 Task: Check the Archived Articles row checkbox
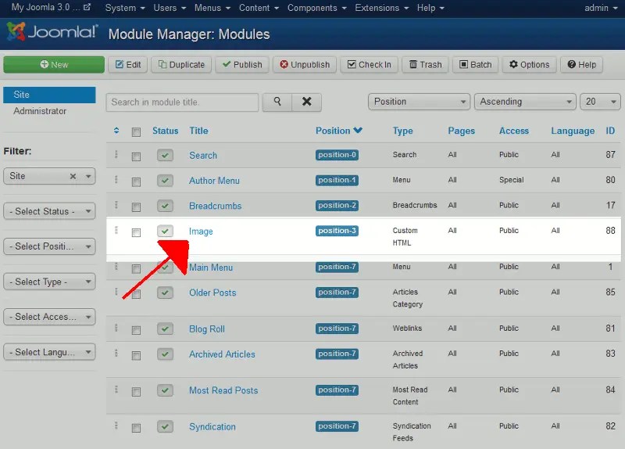[x=136, y=355]
